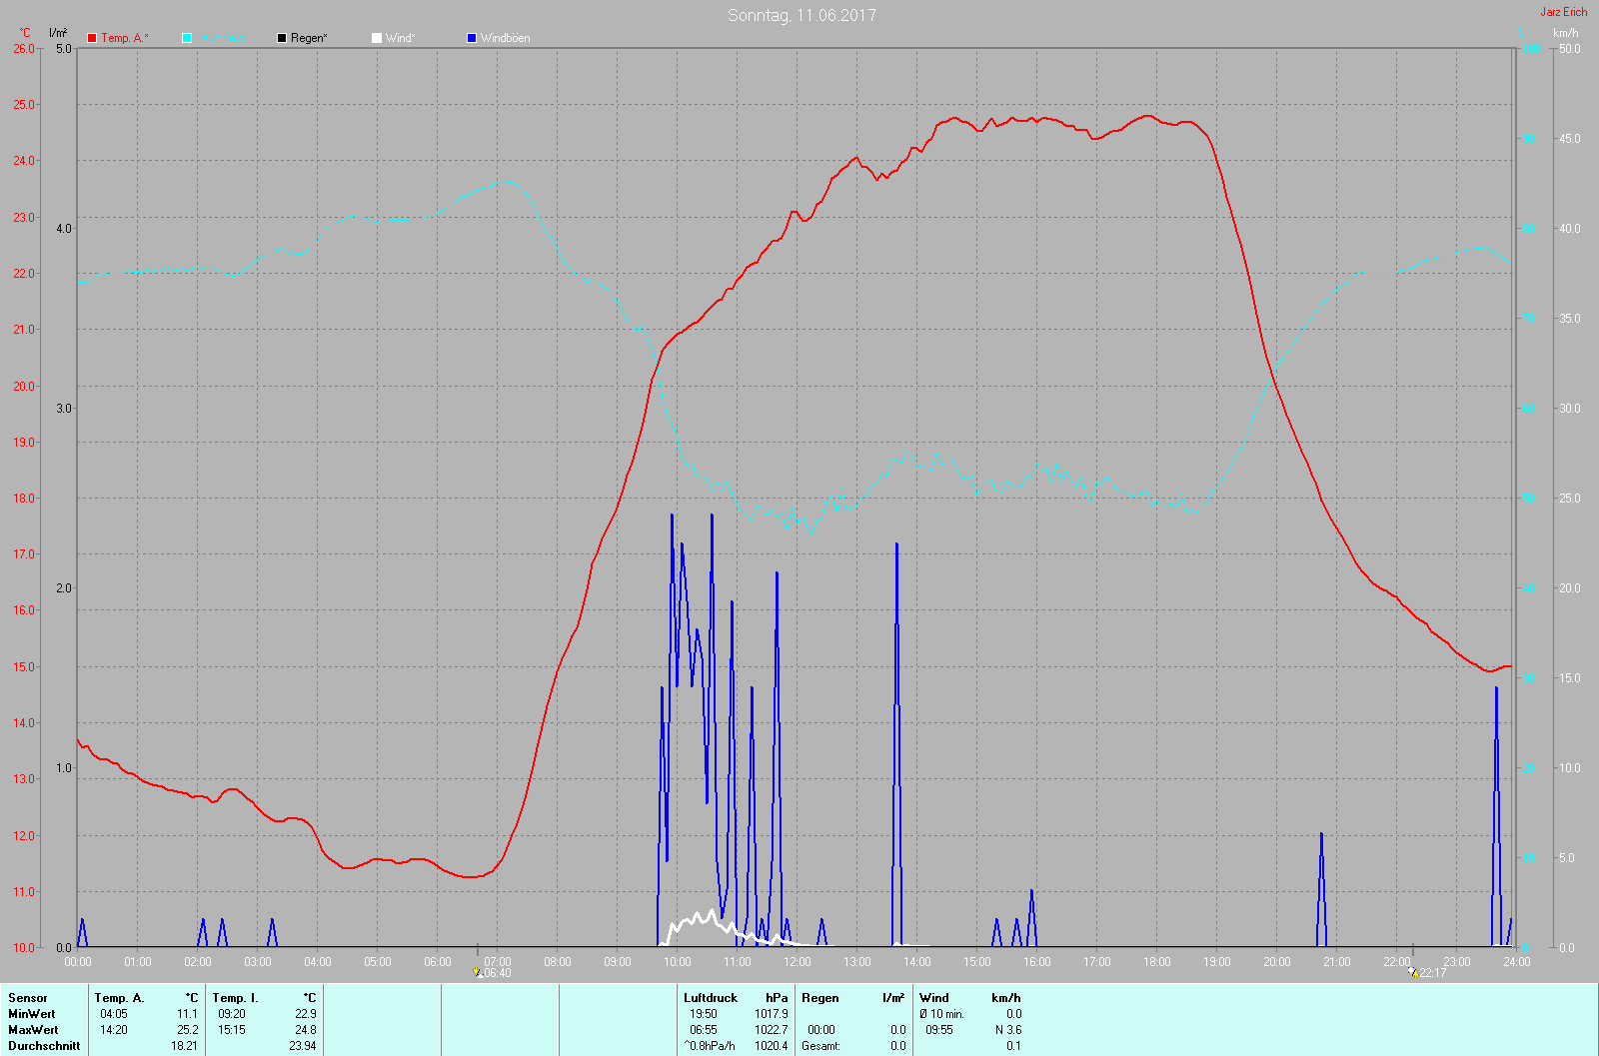Click the chart title Sonntag, 11.06.2017

(x=801, y=15)
